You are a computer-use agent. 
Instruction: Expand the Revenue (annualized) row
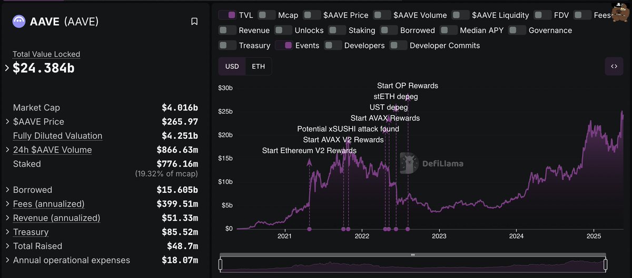(7, 218)
